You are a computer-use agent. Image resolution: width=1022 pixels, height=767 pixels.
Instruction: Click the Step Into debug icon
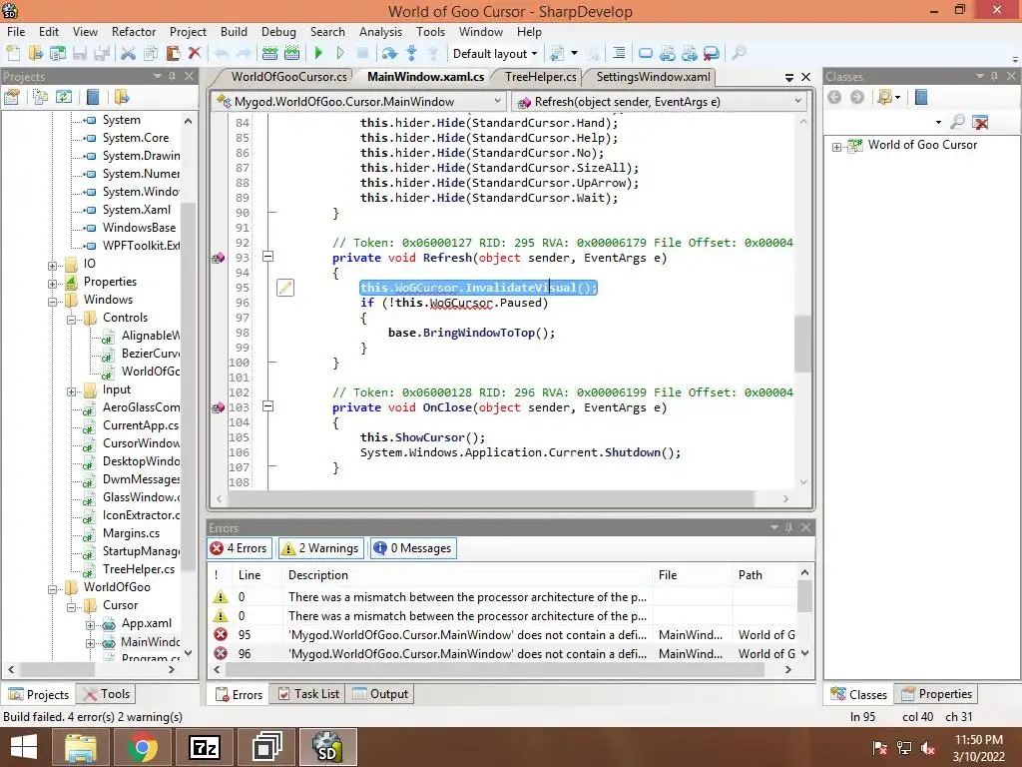(x=412, y=54)
